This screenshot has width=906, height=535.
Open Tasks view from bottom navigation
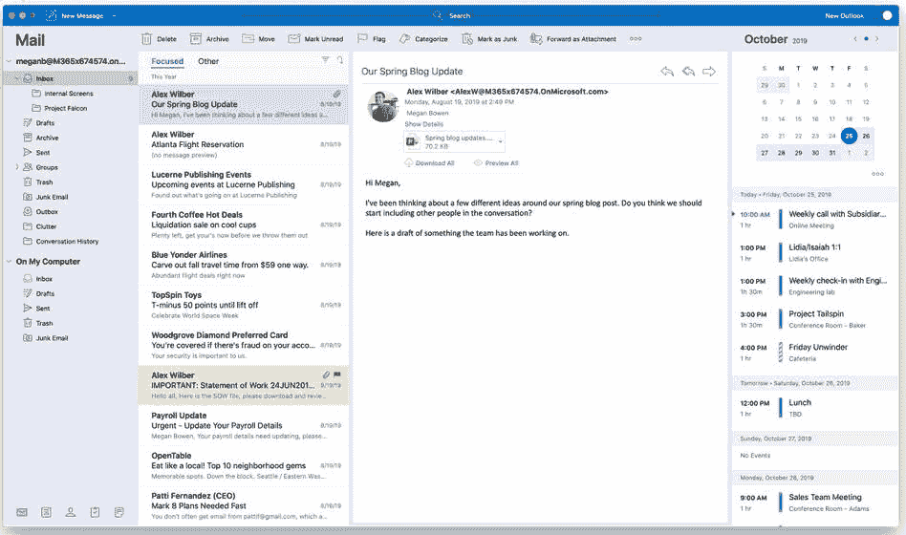(x=95, y=512)
